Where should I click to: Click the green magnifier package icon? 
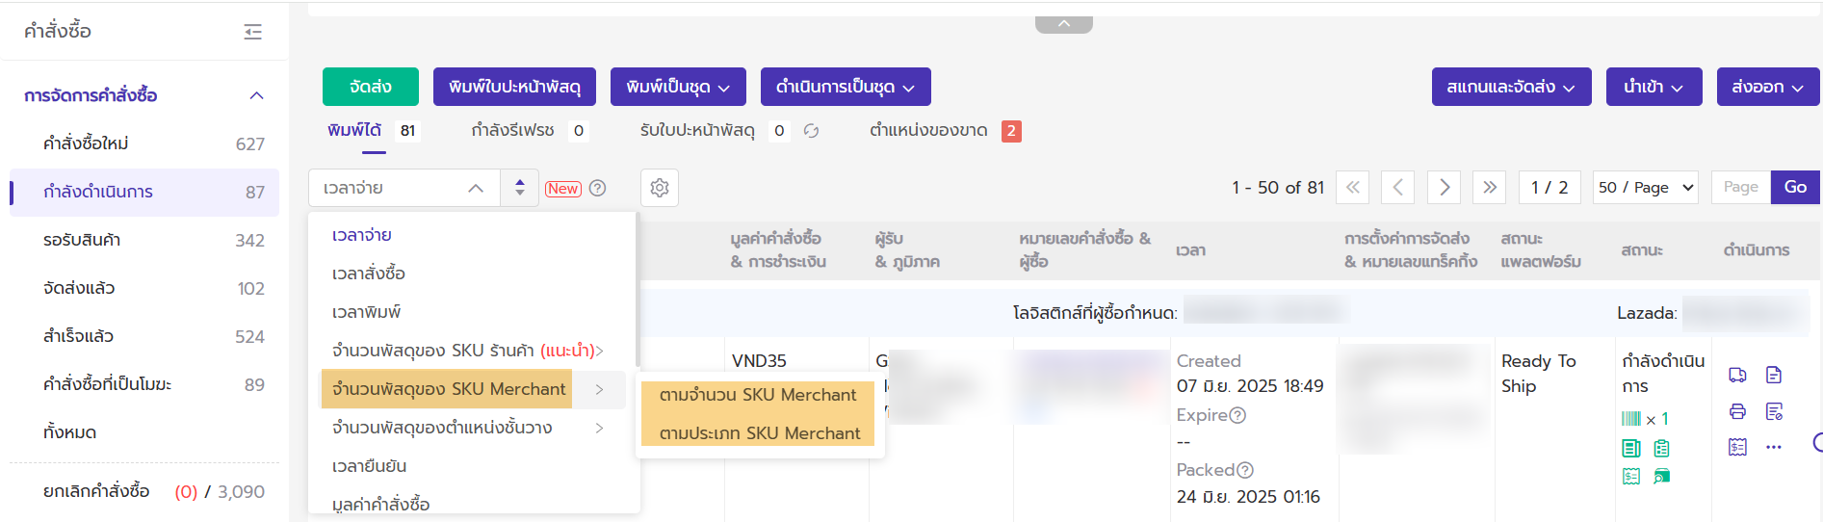(x=1662, y=476)
